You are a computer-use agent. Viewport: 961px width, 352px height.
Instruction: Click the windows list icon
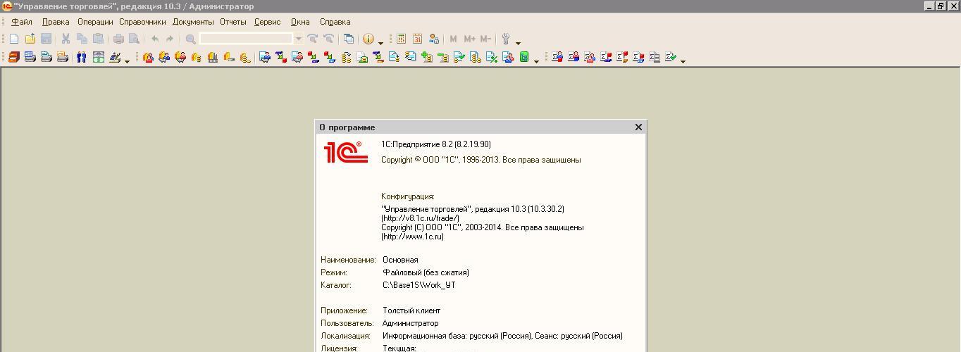(349, 39)
